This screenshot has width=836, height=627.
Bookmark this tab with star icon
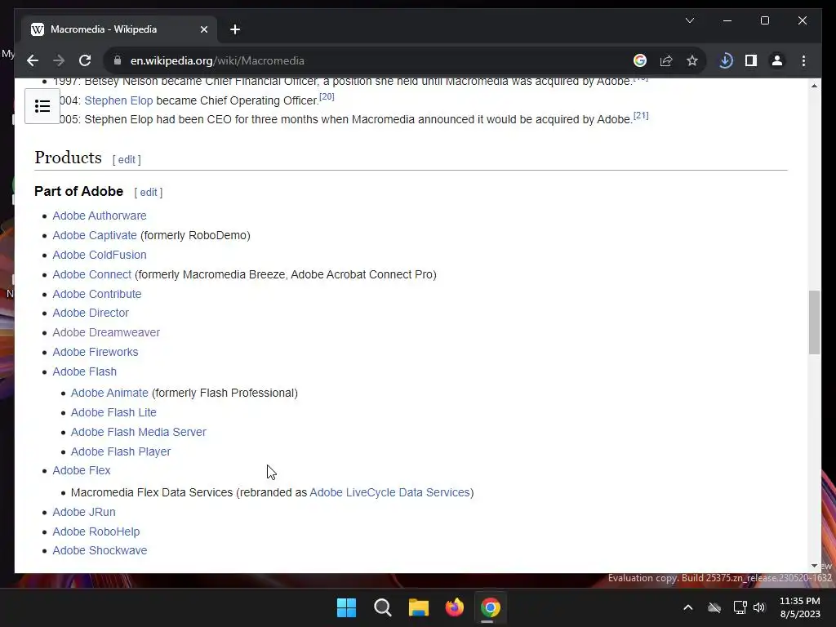tap(692, 60)
